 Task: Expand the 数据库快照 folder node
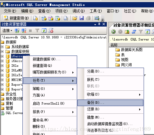click(x=2, y=51)
